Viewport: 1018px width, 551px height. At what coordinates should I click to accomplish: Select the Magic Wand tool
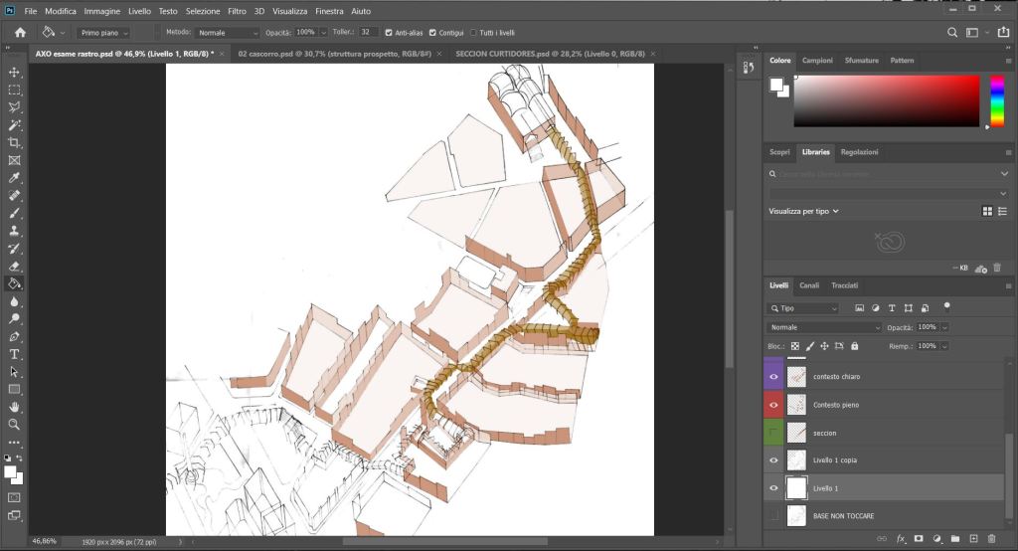click(x=14, y=124)
